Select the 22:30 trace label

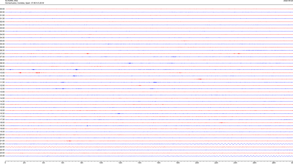pyautogui.click(x=2, y=150)
